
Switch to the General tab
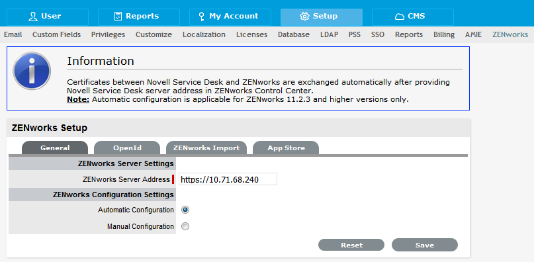coord(55,148)
